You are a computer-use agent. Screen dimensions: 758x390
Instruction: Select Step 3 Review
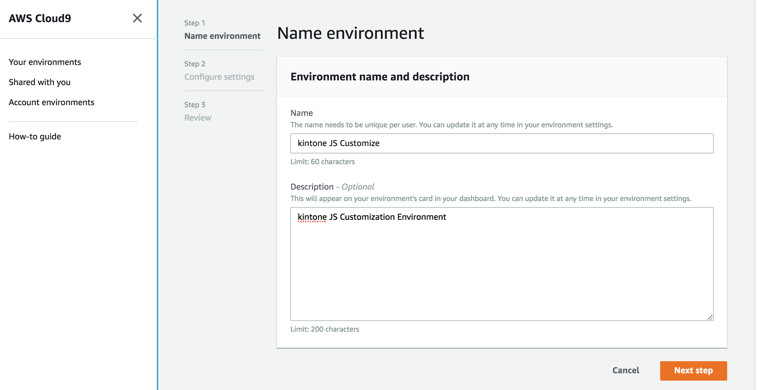click(198, 118)
